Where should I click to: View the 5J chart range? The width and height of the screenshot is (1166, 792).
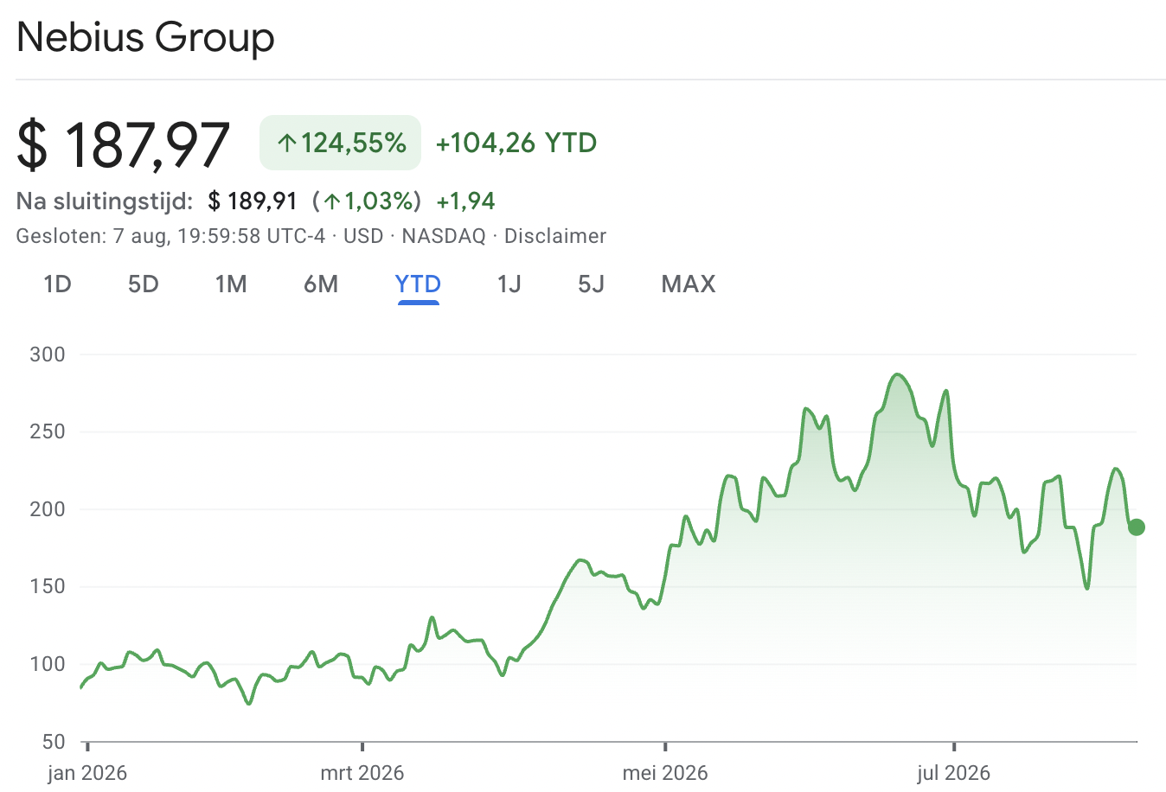click(592, 284)
